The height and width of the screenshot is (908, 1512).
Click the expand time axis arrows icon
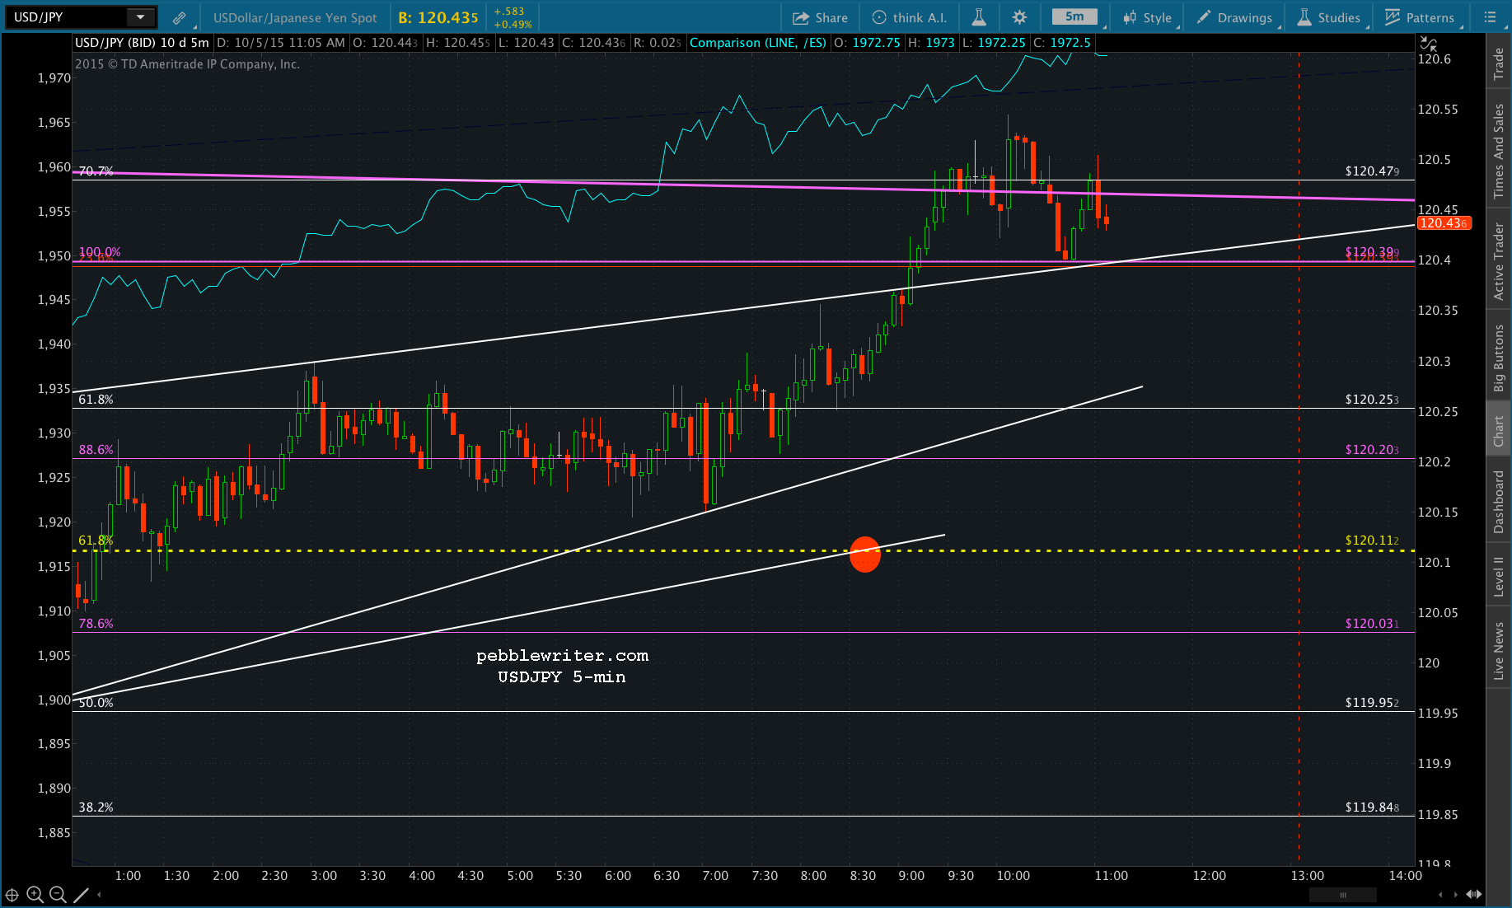[1474, 894]
